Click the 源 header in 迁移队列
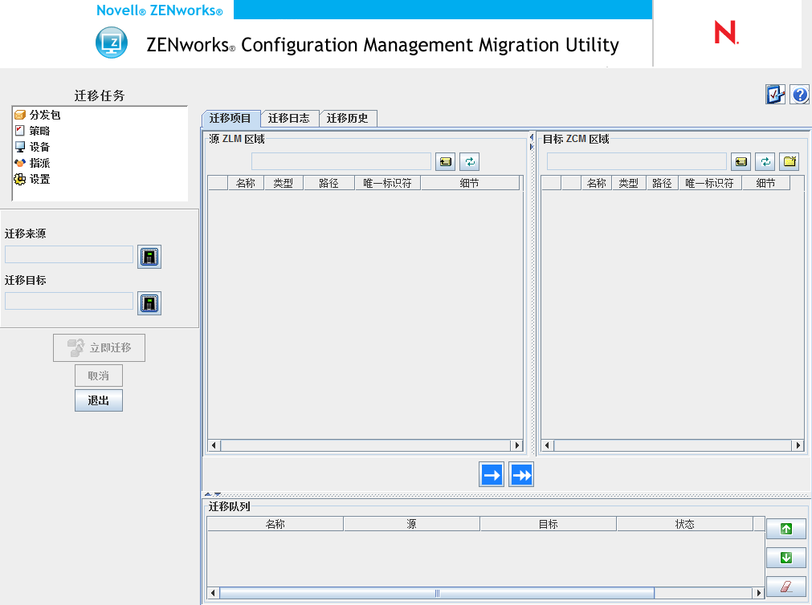This screenshot has height=605, width=812. point(412,524)
